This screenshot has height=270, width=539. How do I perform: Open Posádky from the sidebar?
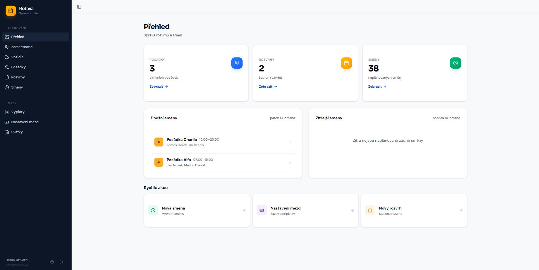point(18,67)
